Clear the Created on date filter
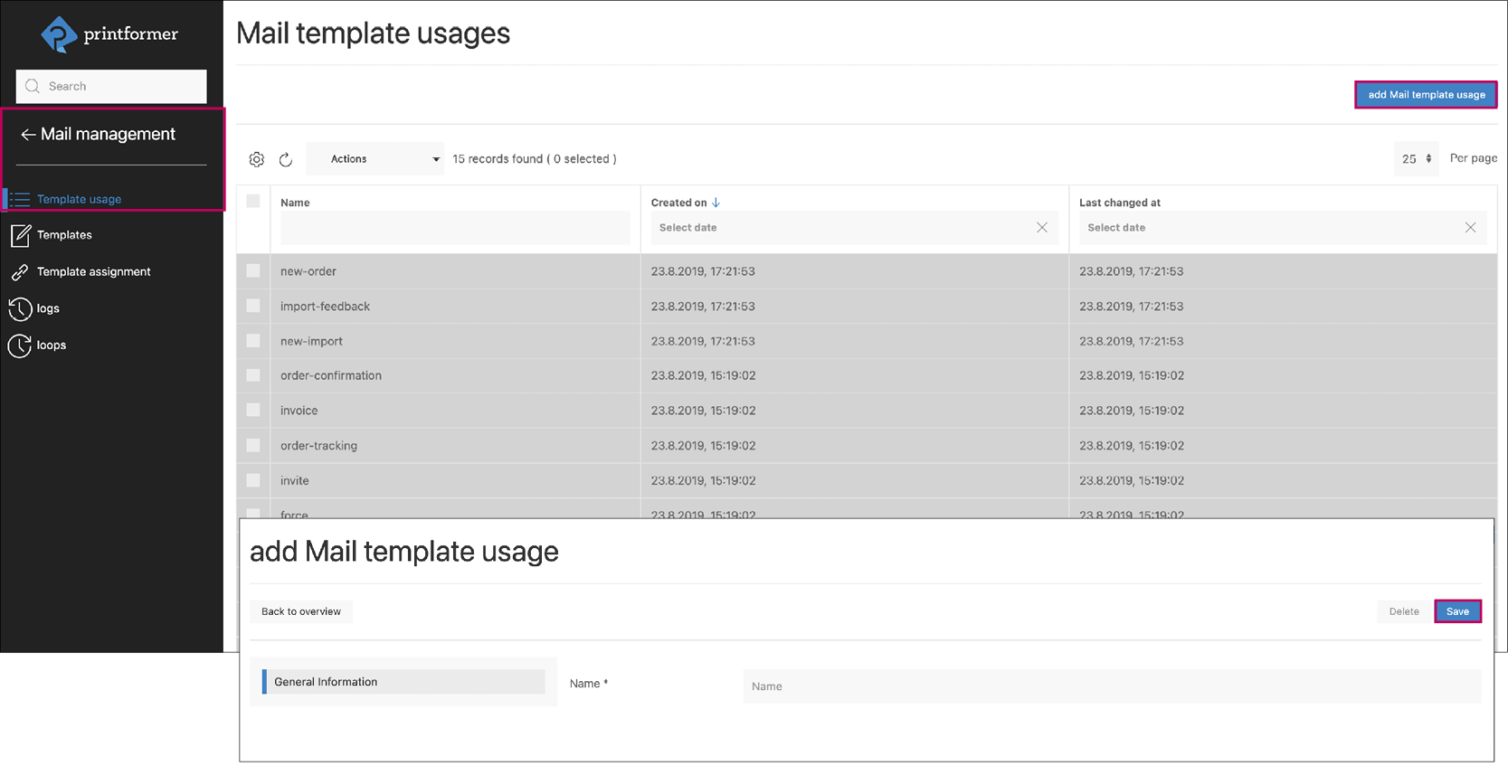Screen dimensions: 1508x776 click(x=1042, y=228)
